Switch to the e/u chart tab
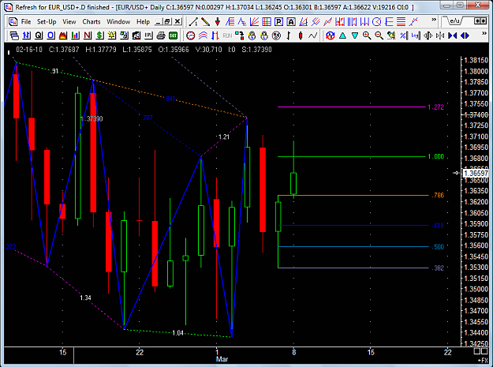Screen dimensions: 493x367 [x=454, y=21]
